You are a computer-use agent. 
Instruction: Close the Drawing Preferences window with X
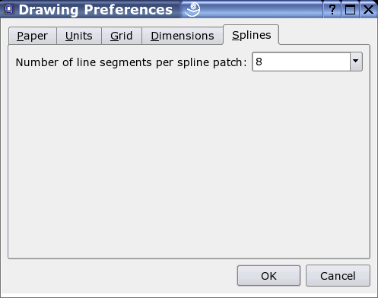pyautogui.click(x=368, y=10)
